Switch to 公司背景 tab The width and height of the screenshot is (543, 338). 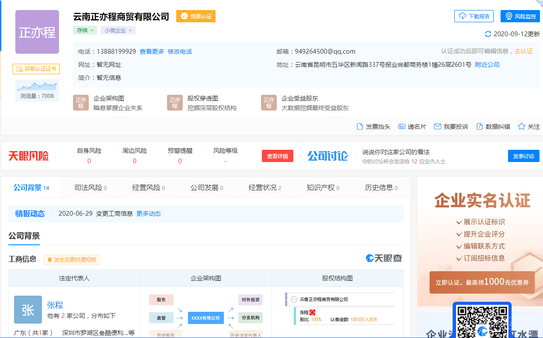tap(31, 188)
